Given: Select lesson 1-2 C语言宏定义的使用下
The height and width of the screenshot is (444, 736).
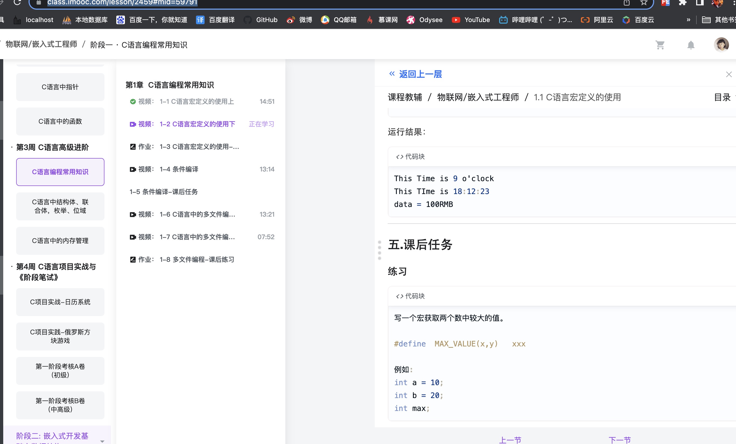Looking at the screenshot, I should coord(198,124).
